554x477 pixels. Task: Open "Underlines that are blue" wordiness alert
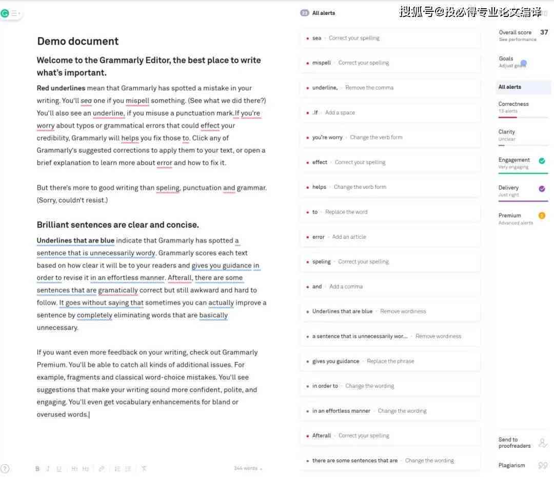pyautogui.click(x=390, y=312)
